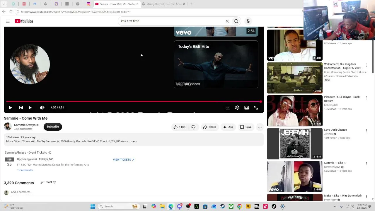375x211 pixels.
Task: Open the YouTube guide hamburger menu
Action: [x=8, y=21]
